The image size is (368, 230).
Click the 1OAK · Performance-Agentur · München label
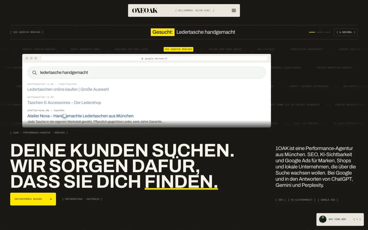point(39,133)
